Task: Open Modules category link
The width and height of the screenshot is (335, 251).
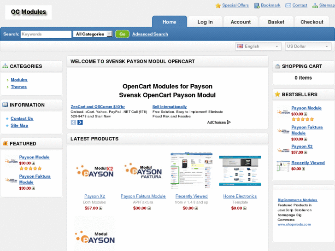Action: click(19, 80)
